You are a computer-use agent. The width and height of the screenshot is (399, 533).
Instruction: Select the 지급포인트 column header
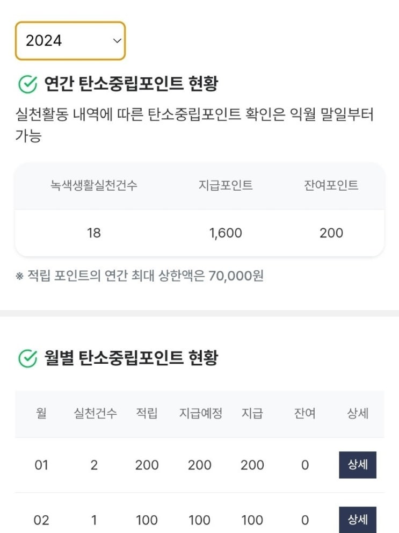tap(226, 186)
